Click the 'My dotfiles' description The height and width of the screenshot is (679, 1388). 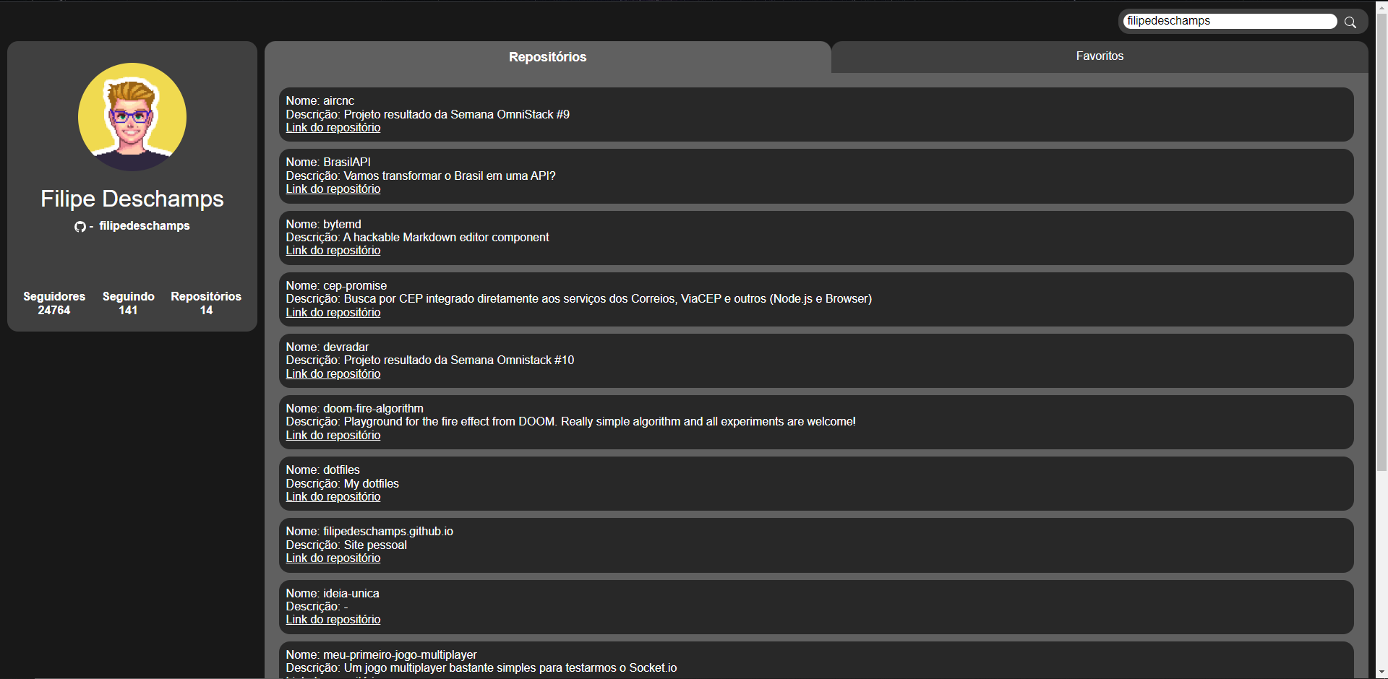click(x=343, y=484)
